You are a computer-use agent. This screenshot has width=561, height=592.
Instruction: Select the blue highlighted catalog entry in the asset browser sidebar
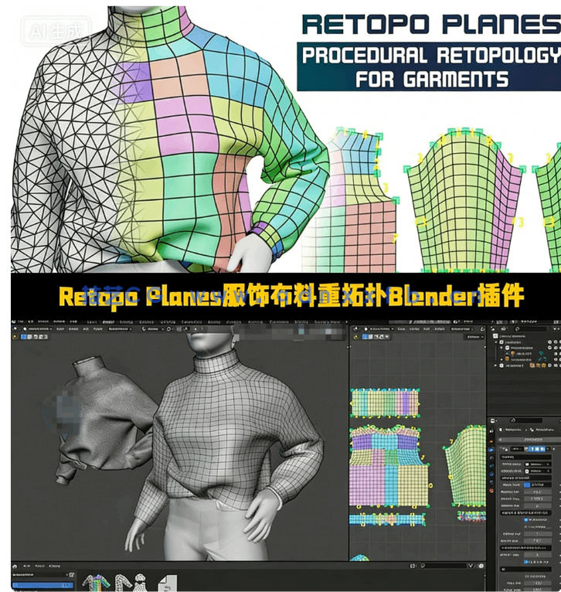point(42,585)
